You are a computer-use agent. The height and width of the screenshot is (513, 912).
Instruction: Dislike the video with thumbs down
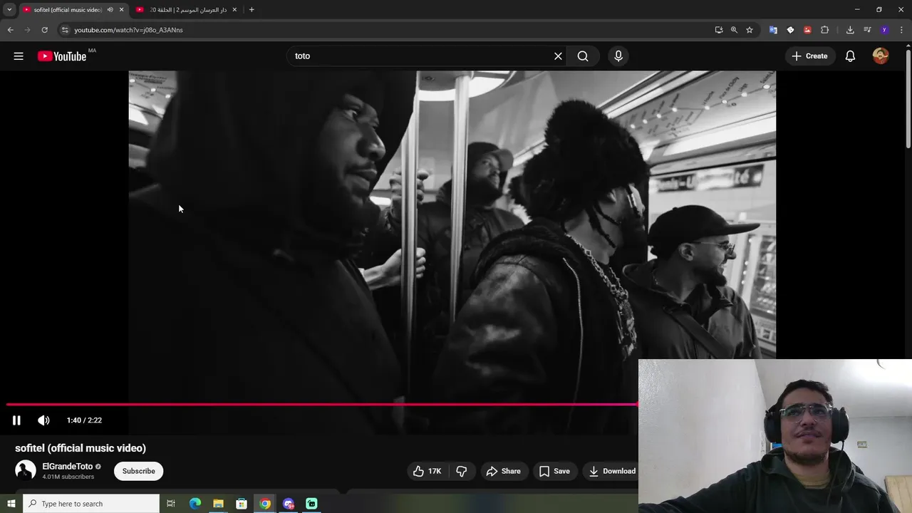pyautogui.click(x=462, y=471)
